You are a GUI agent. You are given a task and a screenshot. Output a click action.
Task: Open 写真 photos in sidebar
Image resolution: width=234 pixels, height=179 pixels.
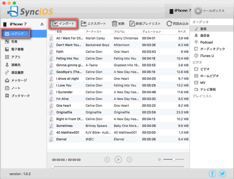click(x=11, y=42)
